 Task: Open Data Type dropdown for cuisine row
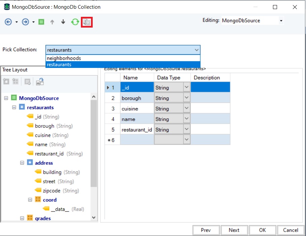coord(187,109)
